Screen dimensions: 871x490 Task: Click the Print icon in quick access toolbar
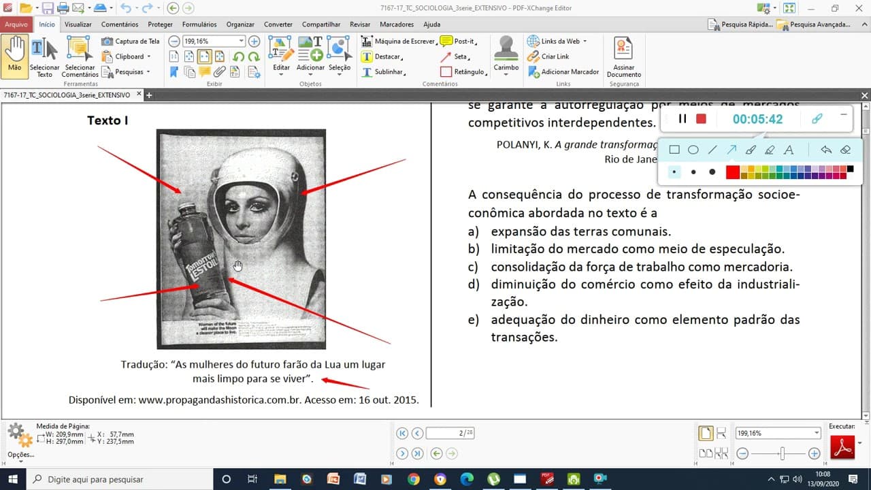(x=63, y=8)
